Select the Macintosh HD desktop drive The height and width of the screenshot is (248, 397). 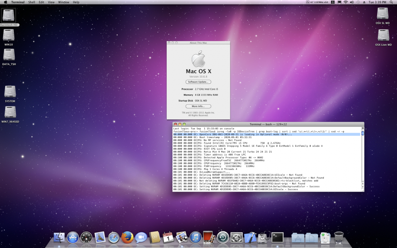pos(9,16)
